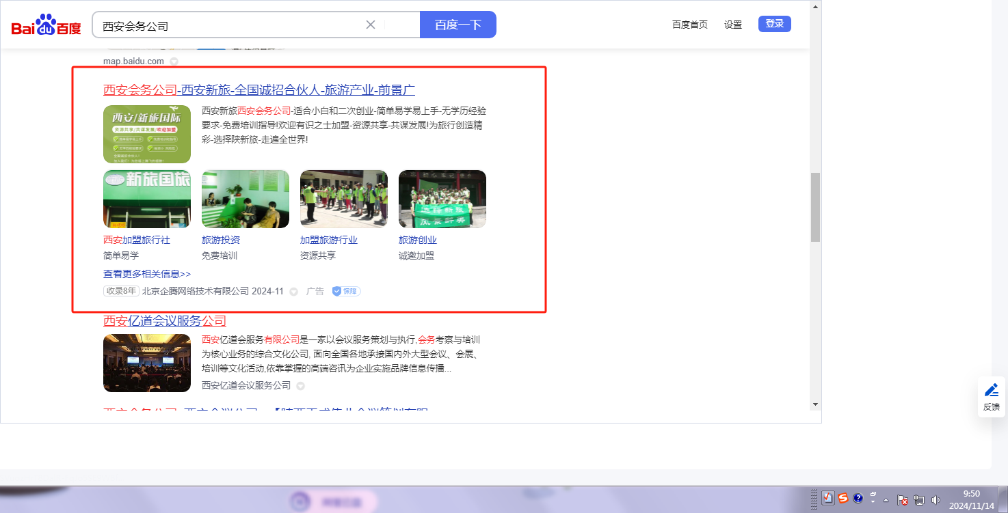The image size is (1008, 513).
Task: Click the 西安/新旅国际 green ad thumbnail
Action: click(x=147, y=134)
